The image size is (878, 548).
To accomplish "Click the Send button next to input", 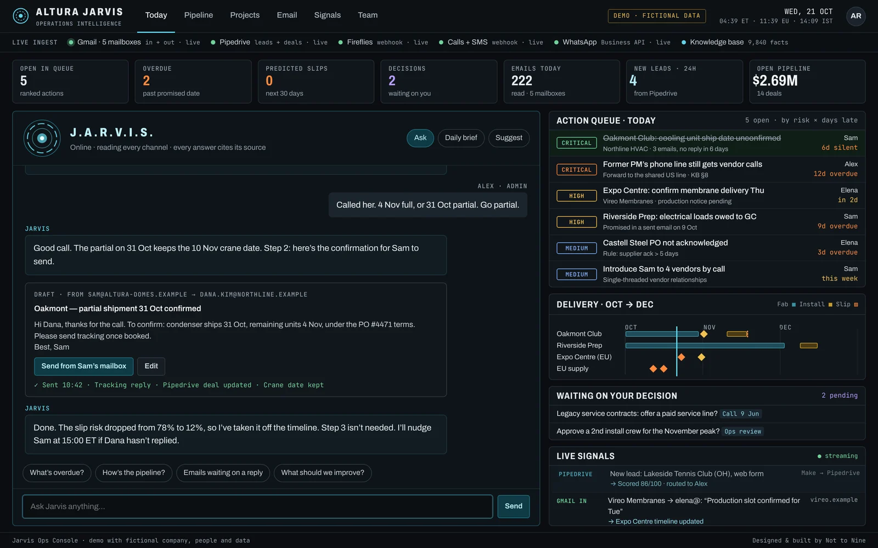I will [514, 506].
